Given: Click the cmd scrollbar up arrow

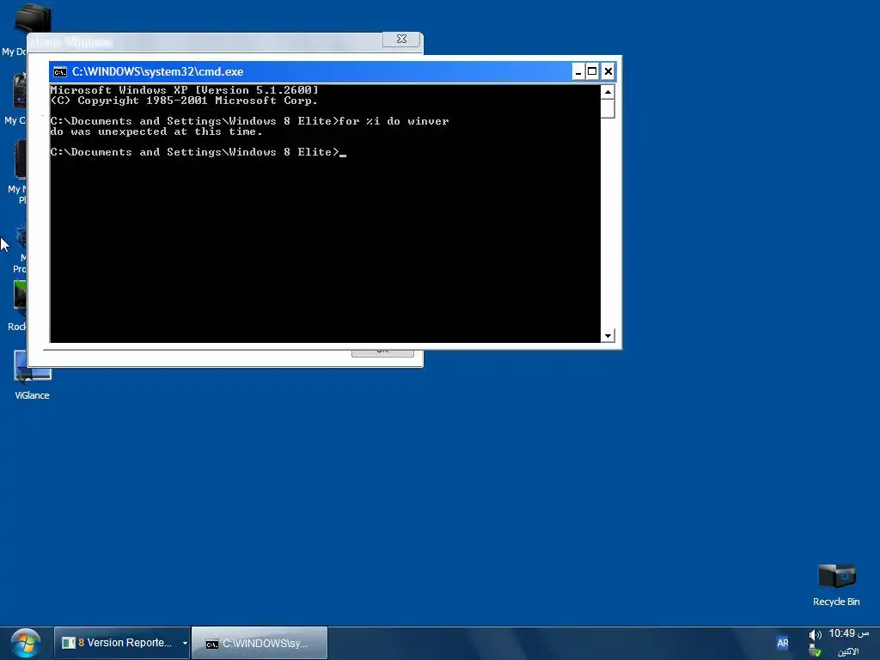Looking at the screenshot, I should (608, 91).
